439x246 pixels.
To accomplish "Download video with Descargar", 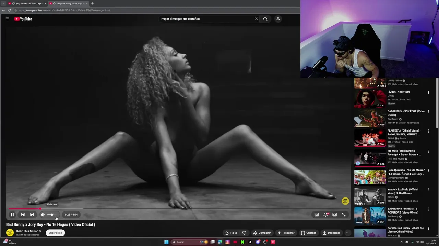I will pyautogui.click(x=331, y=233).
